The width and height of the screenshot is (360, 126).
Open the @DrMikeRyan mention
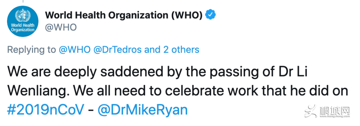coord(143,110)
